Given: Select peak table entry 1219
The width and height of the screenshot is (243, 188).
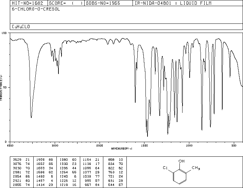Looking at the screenshot, I should tap(64, 185).
